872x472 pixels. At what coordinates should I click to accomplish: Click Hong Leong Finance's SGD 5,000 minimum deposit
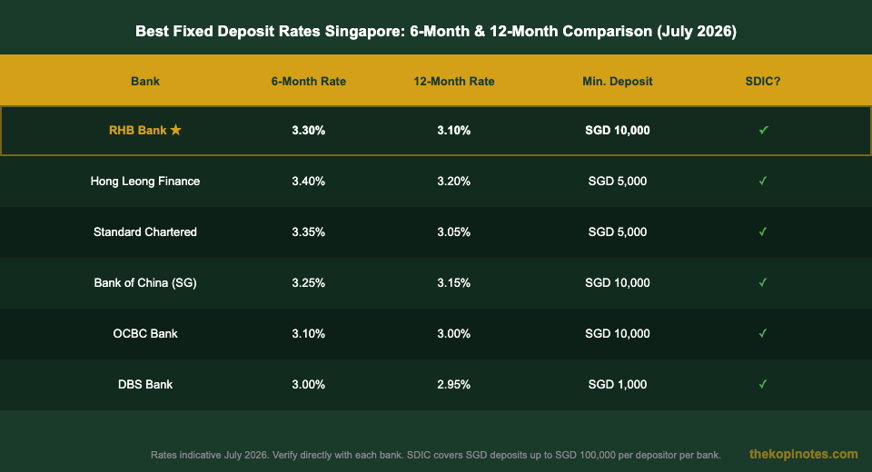pyautogui.click(x=618, y=181)
